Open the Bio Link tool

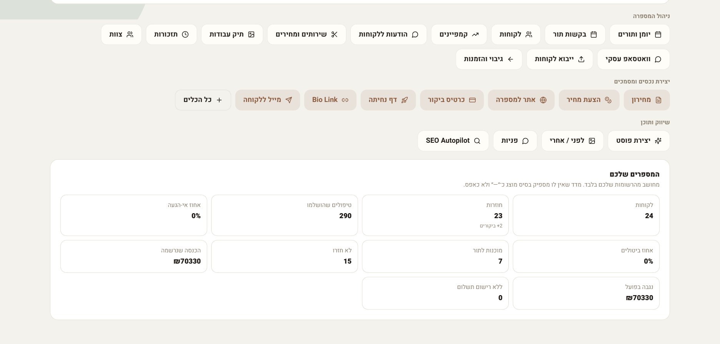330,100
